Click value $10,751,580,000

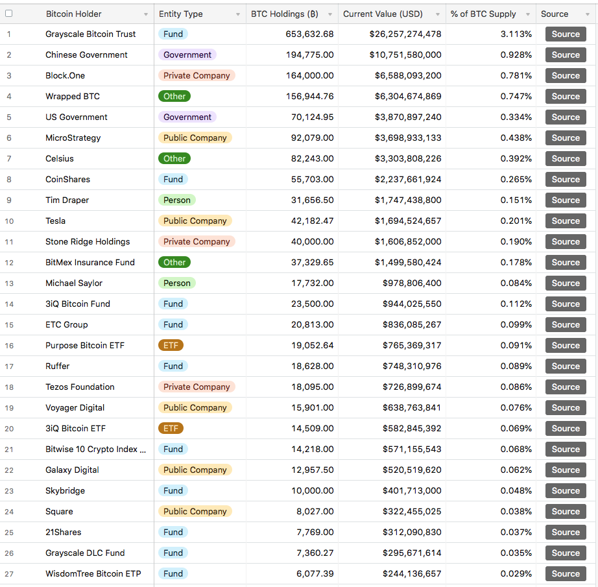point(405,55)
